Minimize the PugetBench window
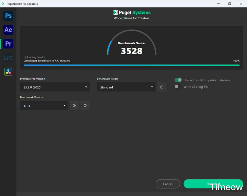247x196 pixels. [x=218, y=4]
